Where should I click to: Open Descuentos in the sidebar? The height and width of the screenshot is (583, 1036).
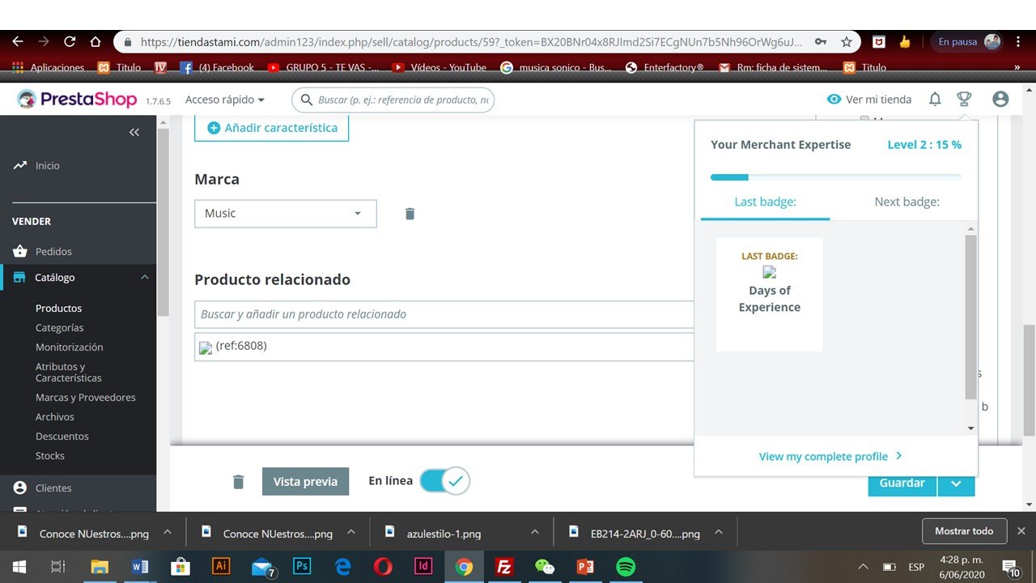tap(62, 436)
